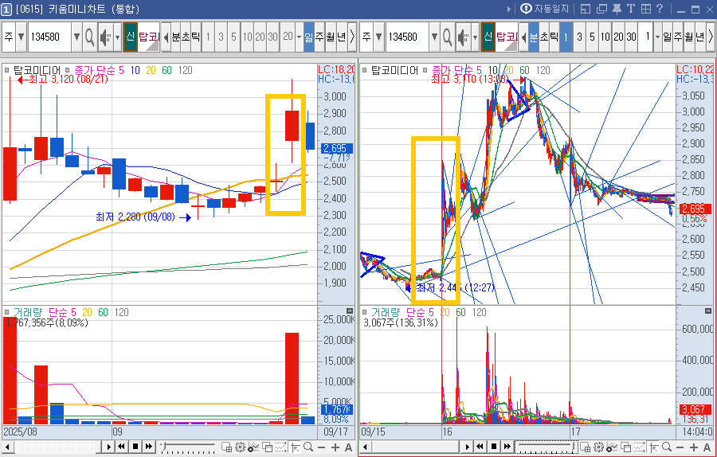This screenshot has height=457, width=717.
Task: Click 자동일지 auto journal icon
Action: pyautogui.click(x=526, y=9)
